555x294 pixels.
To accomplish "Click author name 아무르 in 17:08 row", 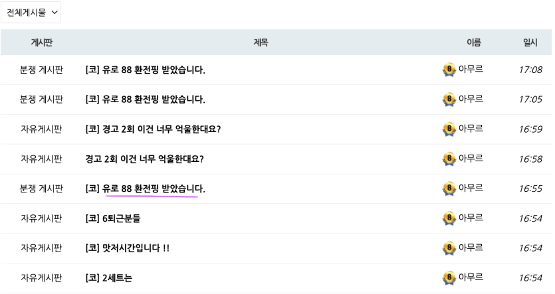I will (471, 69).
